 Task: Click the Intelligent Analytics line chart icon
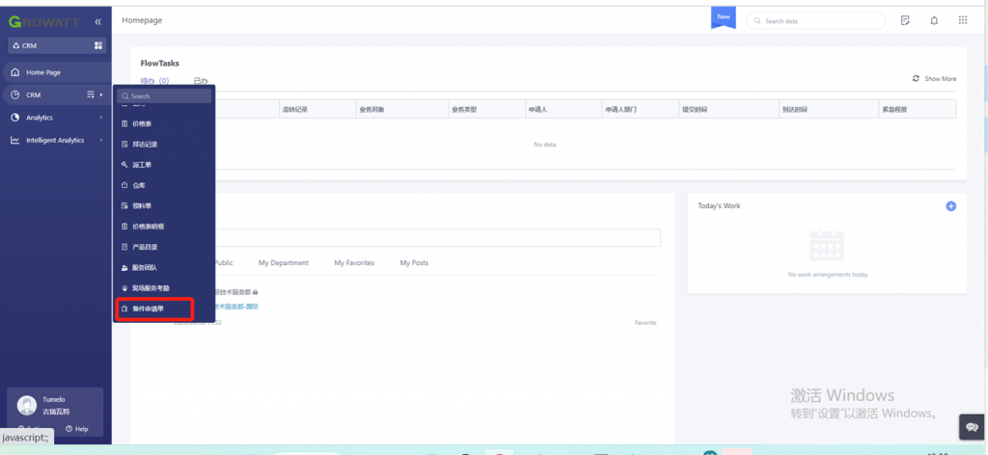(15, 141)
